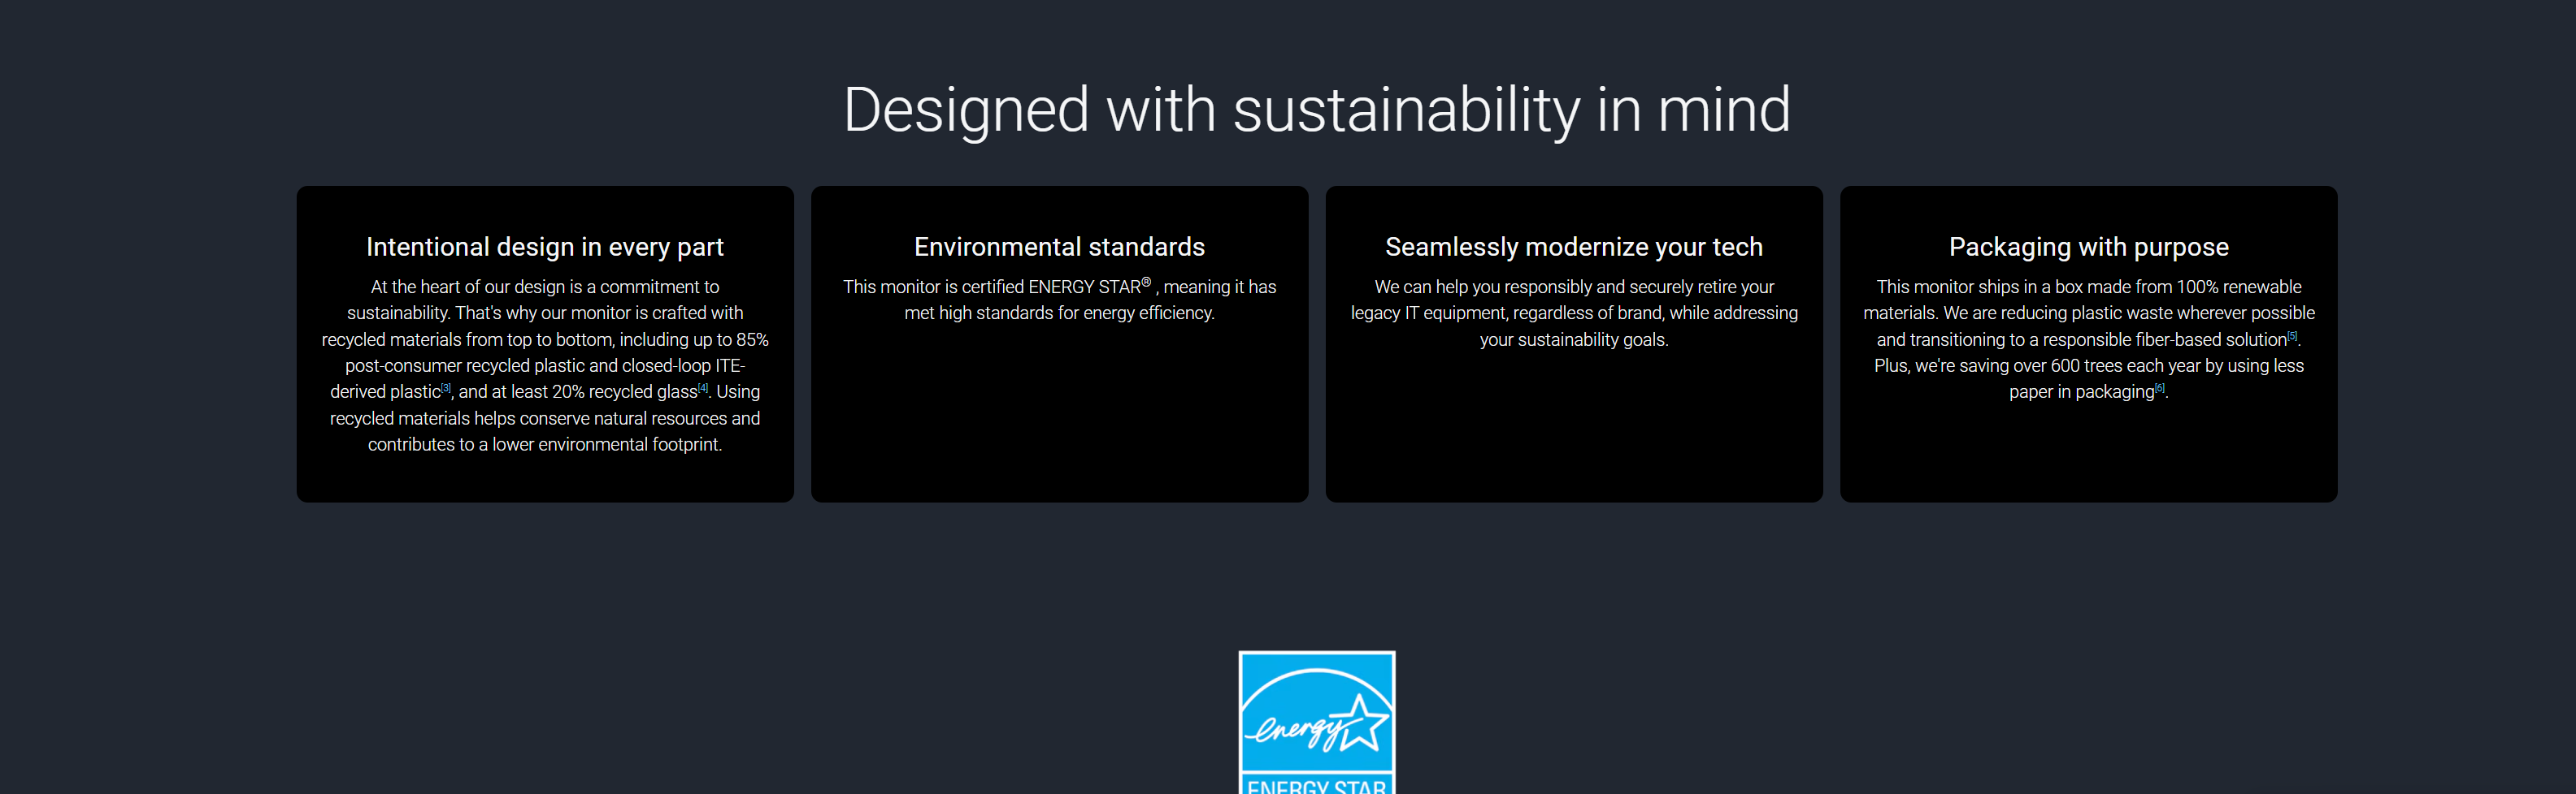2576x794 pixels.
Task: Click the 'Designed with sustainability in mind' heading
Action: [1316, 110]
